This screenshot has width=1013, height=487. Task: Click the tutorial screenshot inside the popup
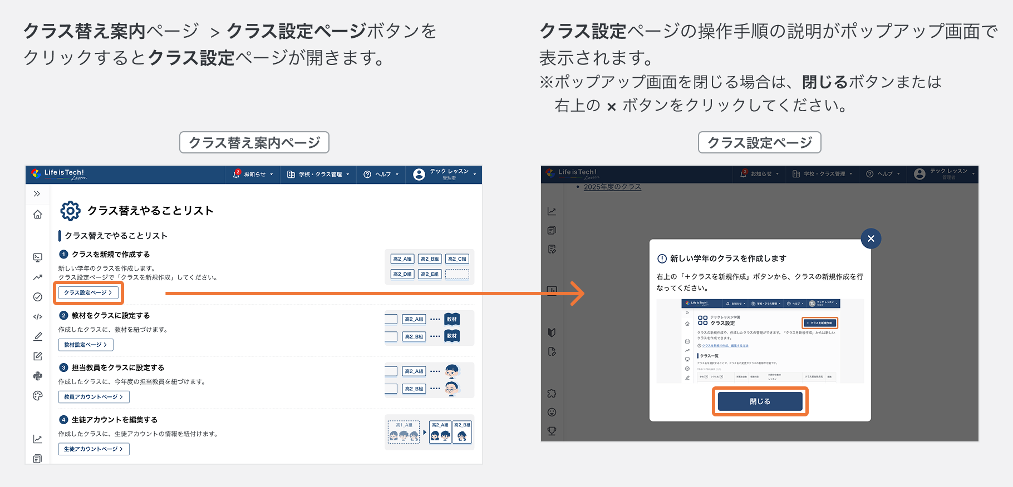[760, 341]
